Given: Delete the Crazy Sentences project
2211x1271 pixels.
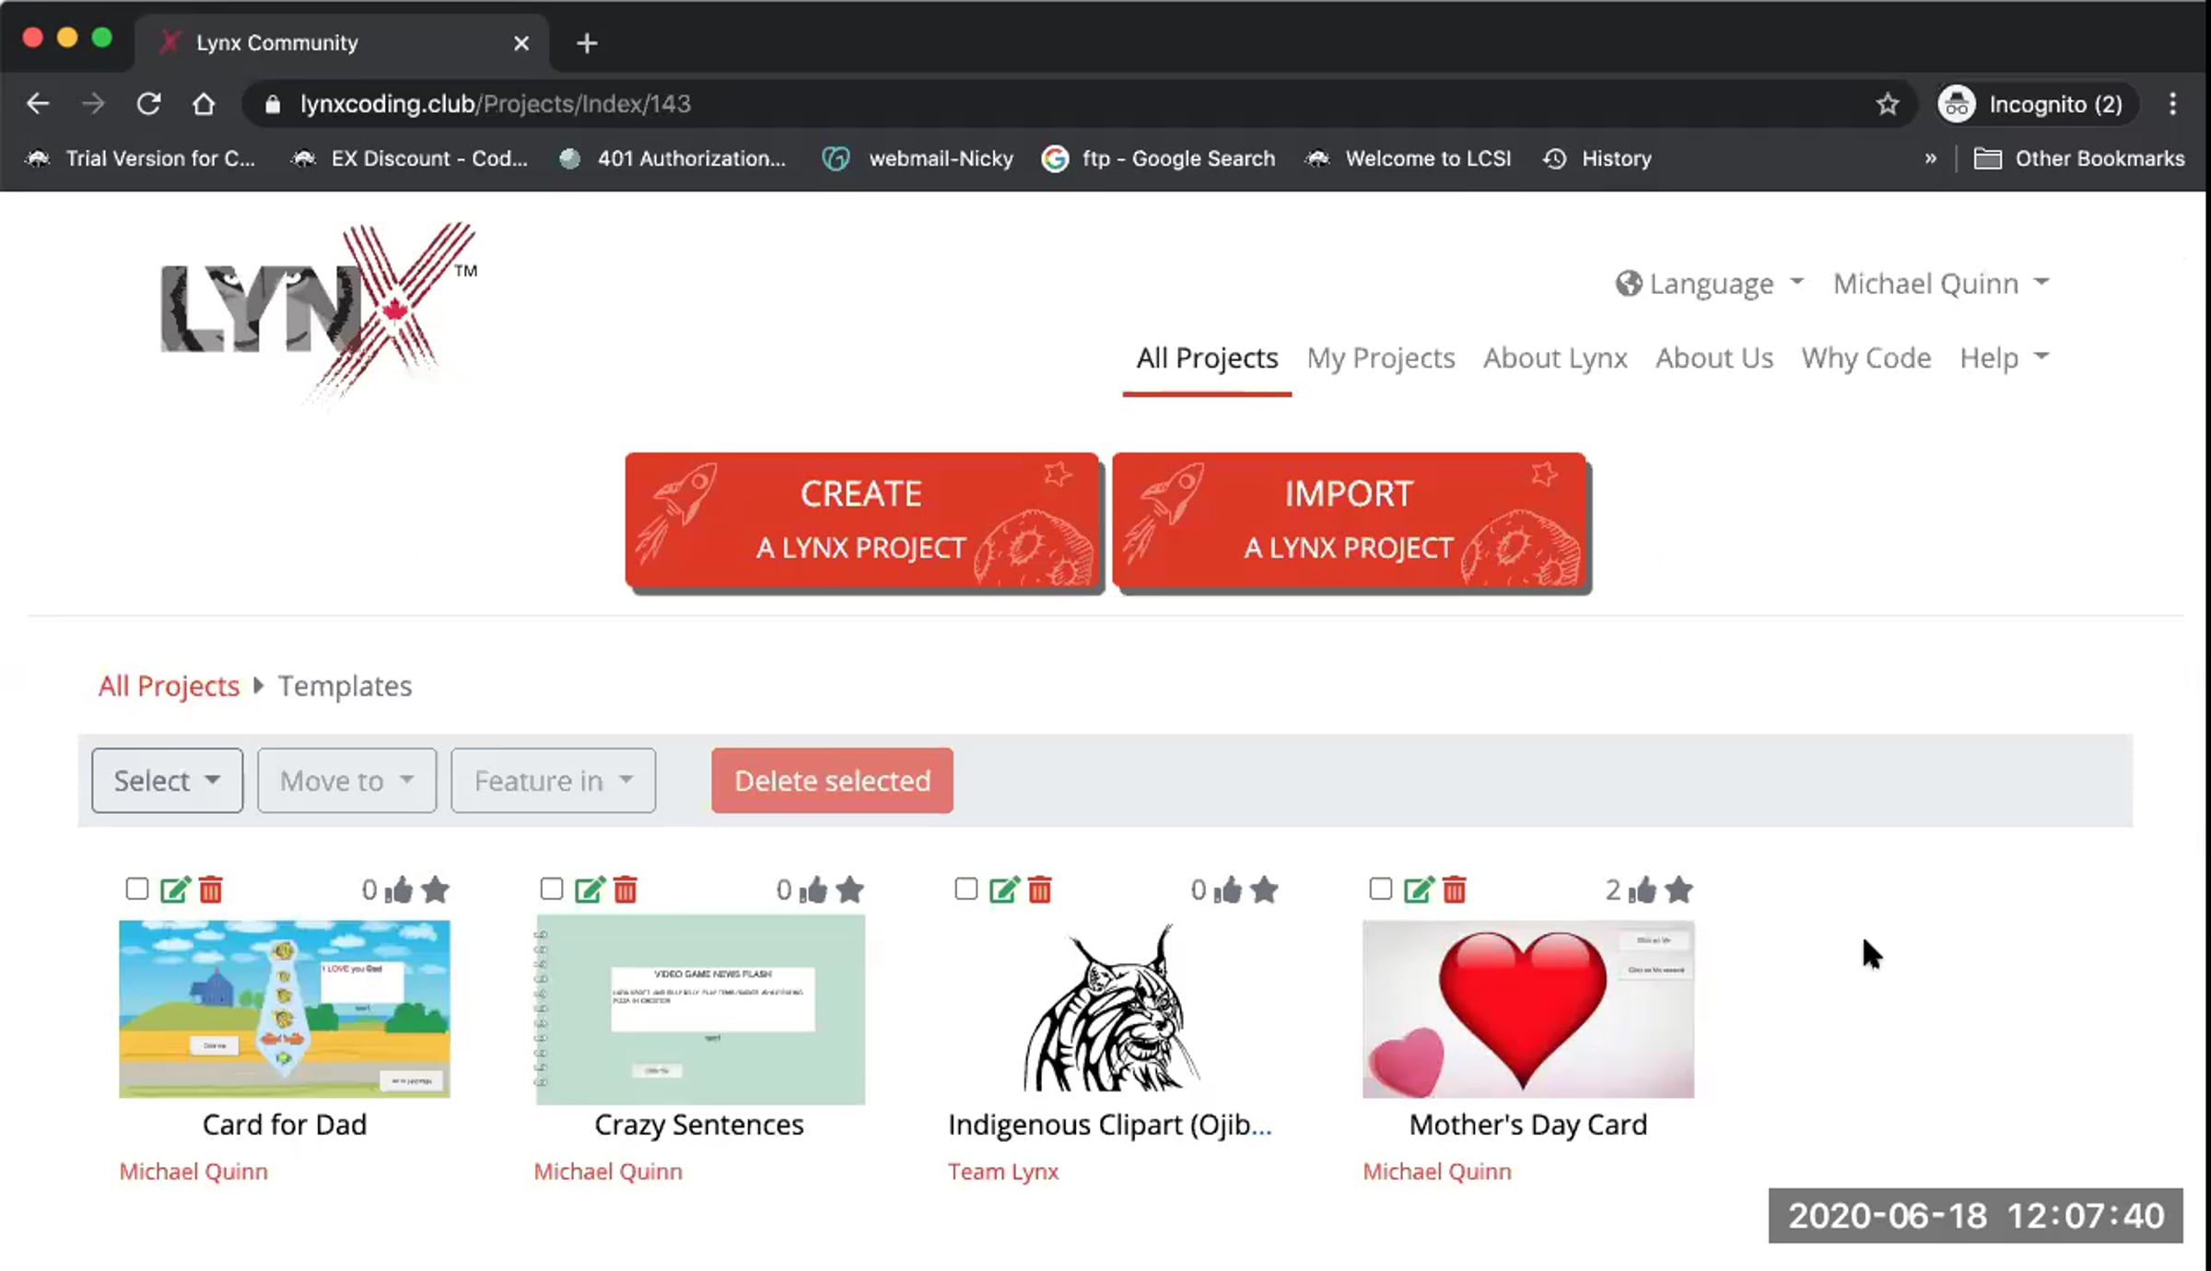Looking at the screenshot, I should pos(626,890).
